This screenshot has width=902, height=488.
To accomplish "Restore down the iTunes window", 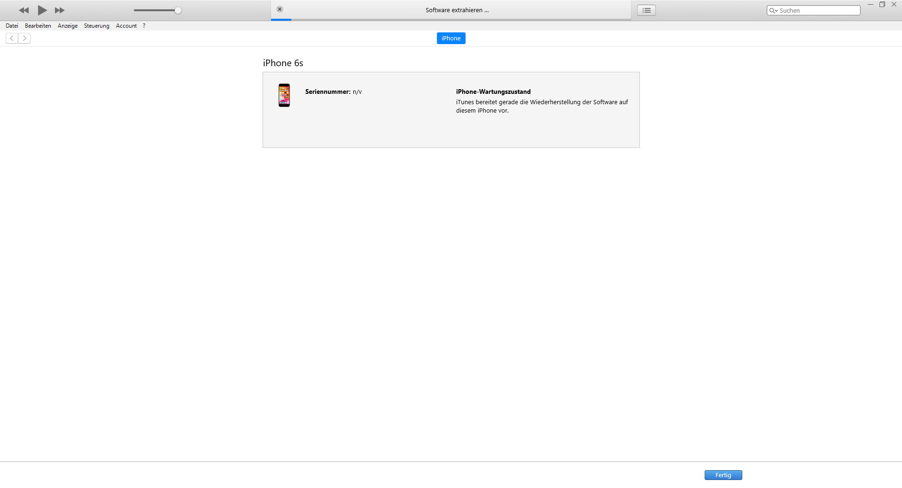I will pyautogui.click(x=882, y=4).
